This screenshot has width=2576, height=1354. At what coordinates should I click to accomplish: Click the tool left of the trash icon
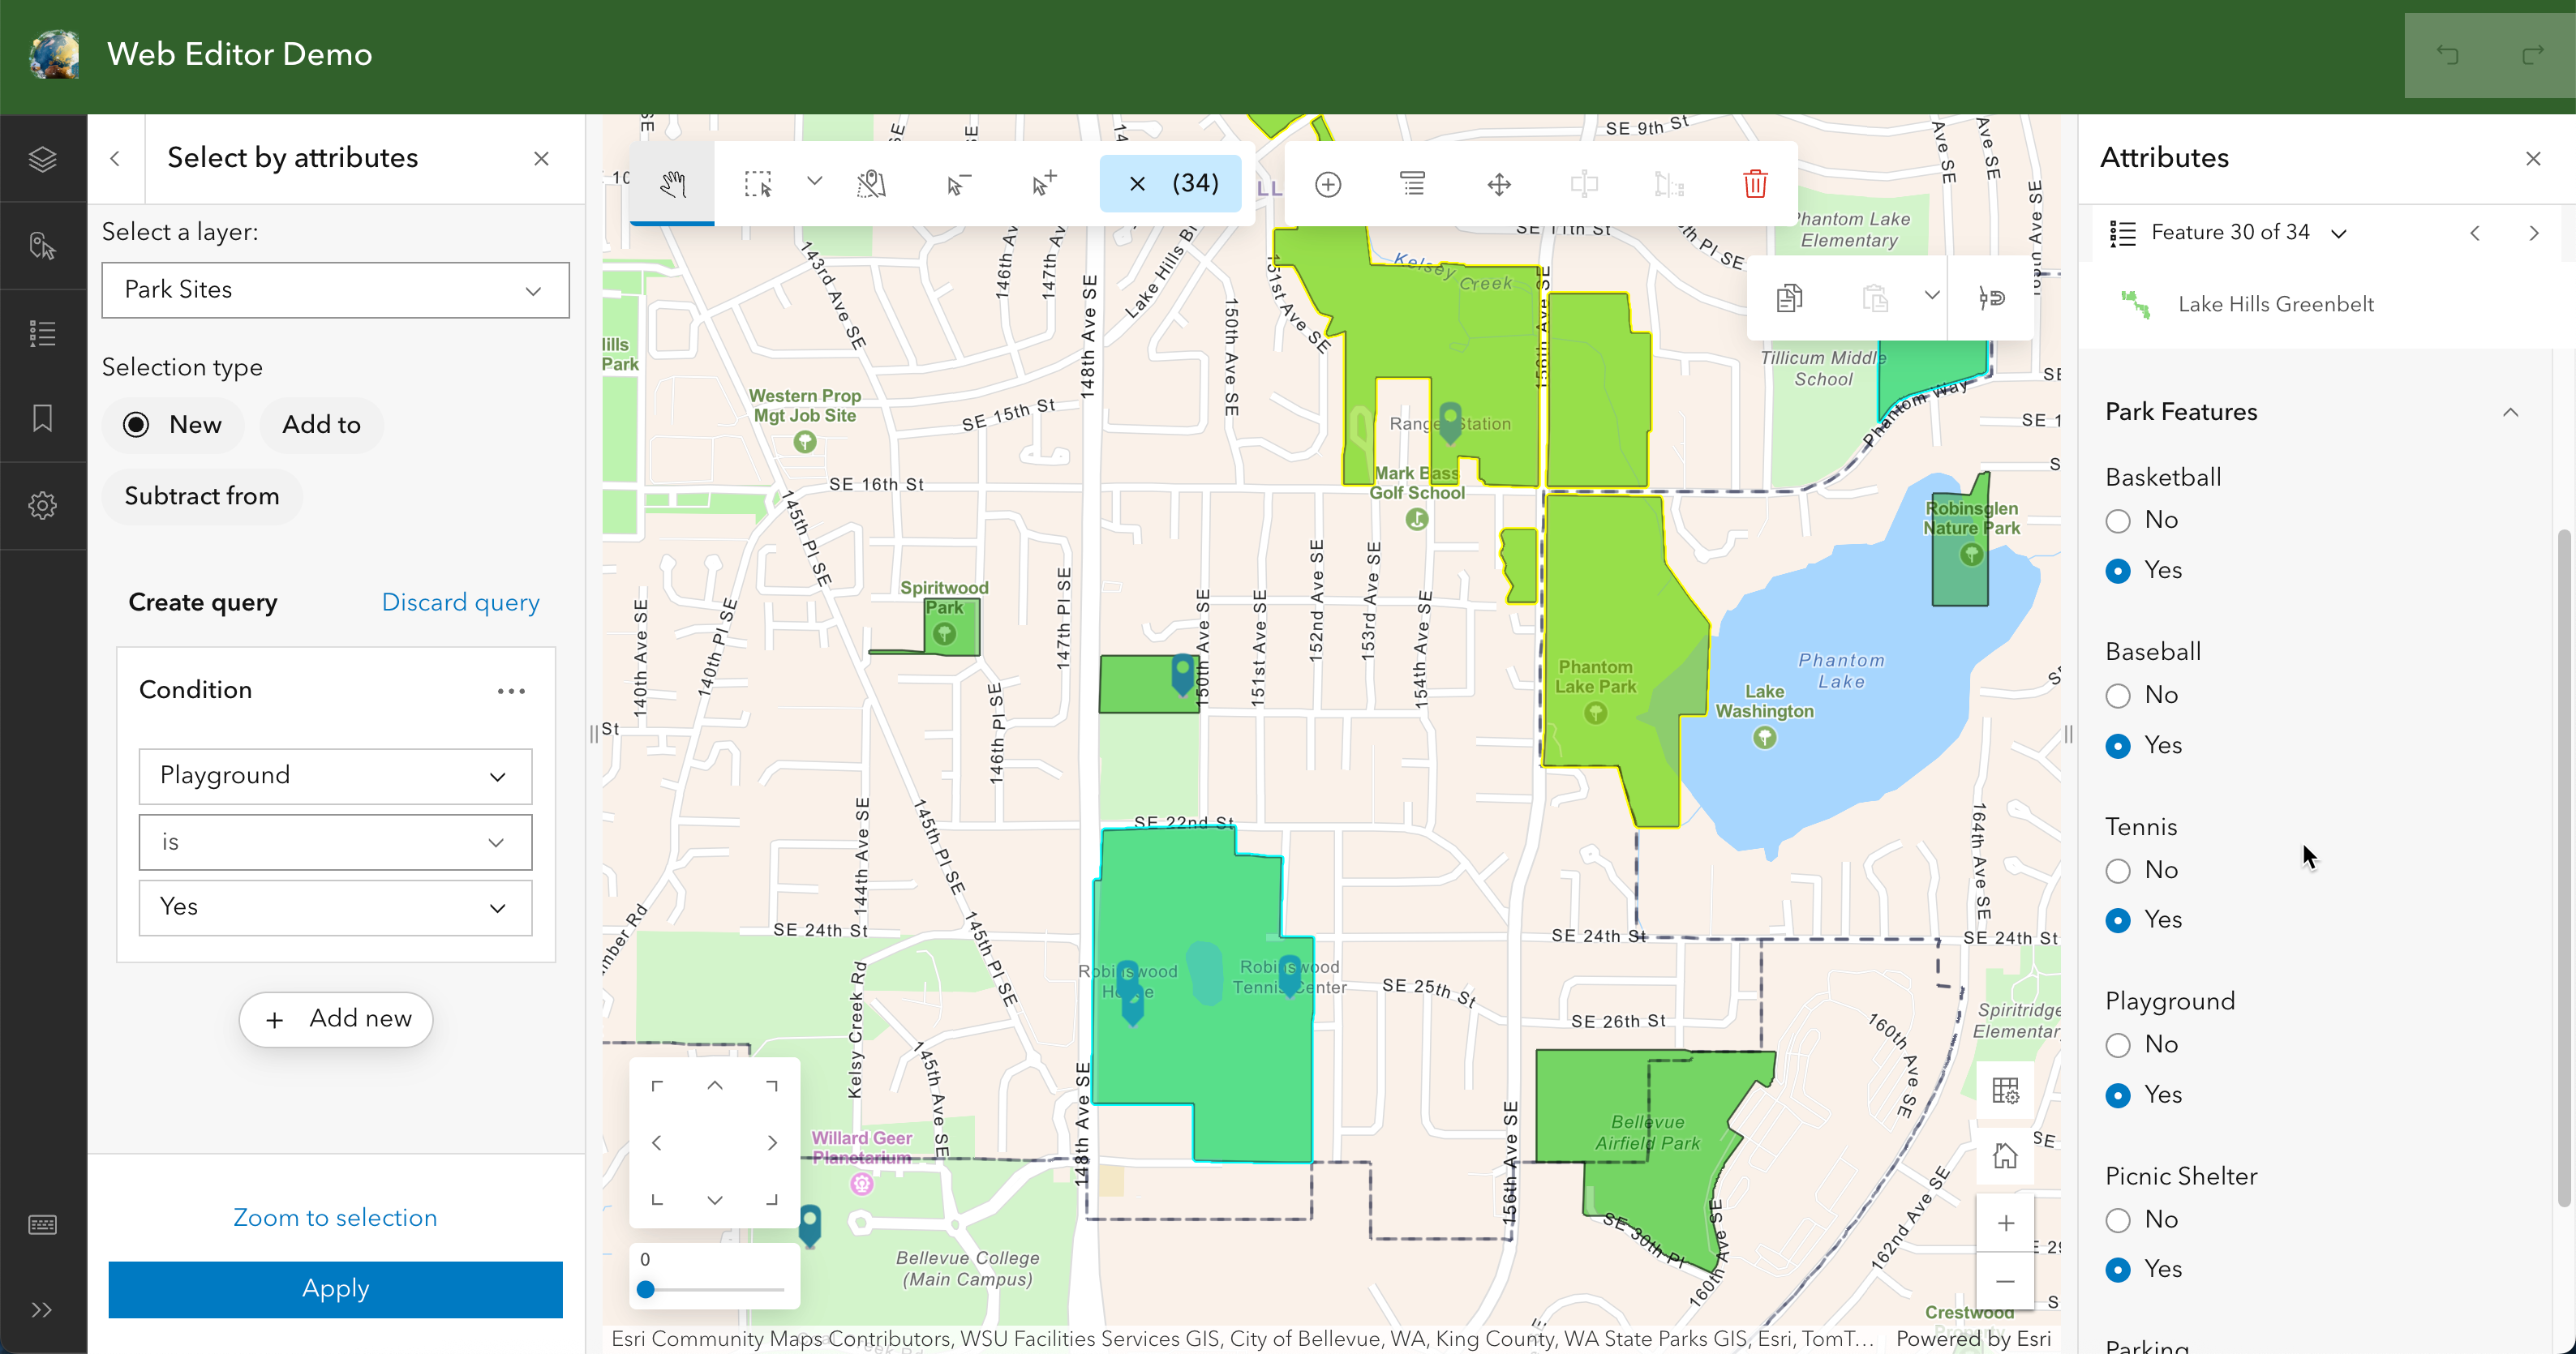click(x=1669, y=184)
